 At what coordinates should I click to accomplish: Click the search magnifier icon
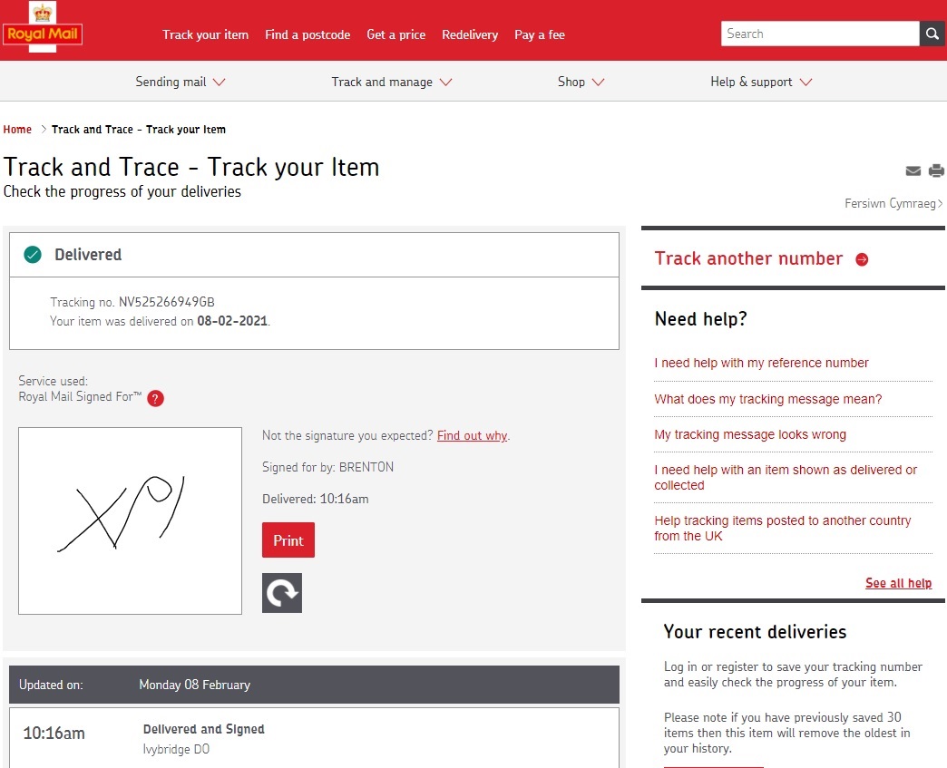click(x=932, y=34)
